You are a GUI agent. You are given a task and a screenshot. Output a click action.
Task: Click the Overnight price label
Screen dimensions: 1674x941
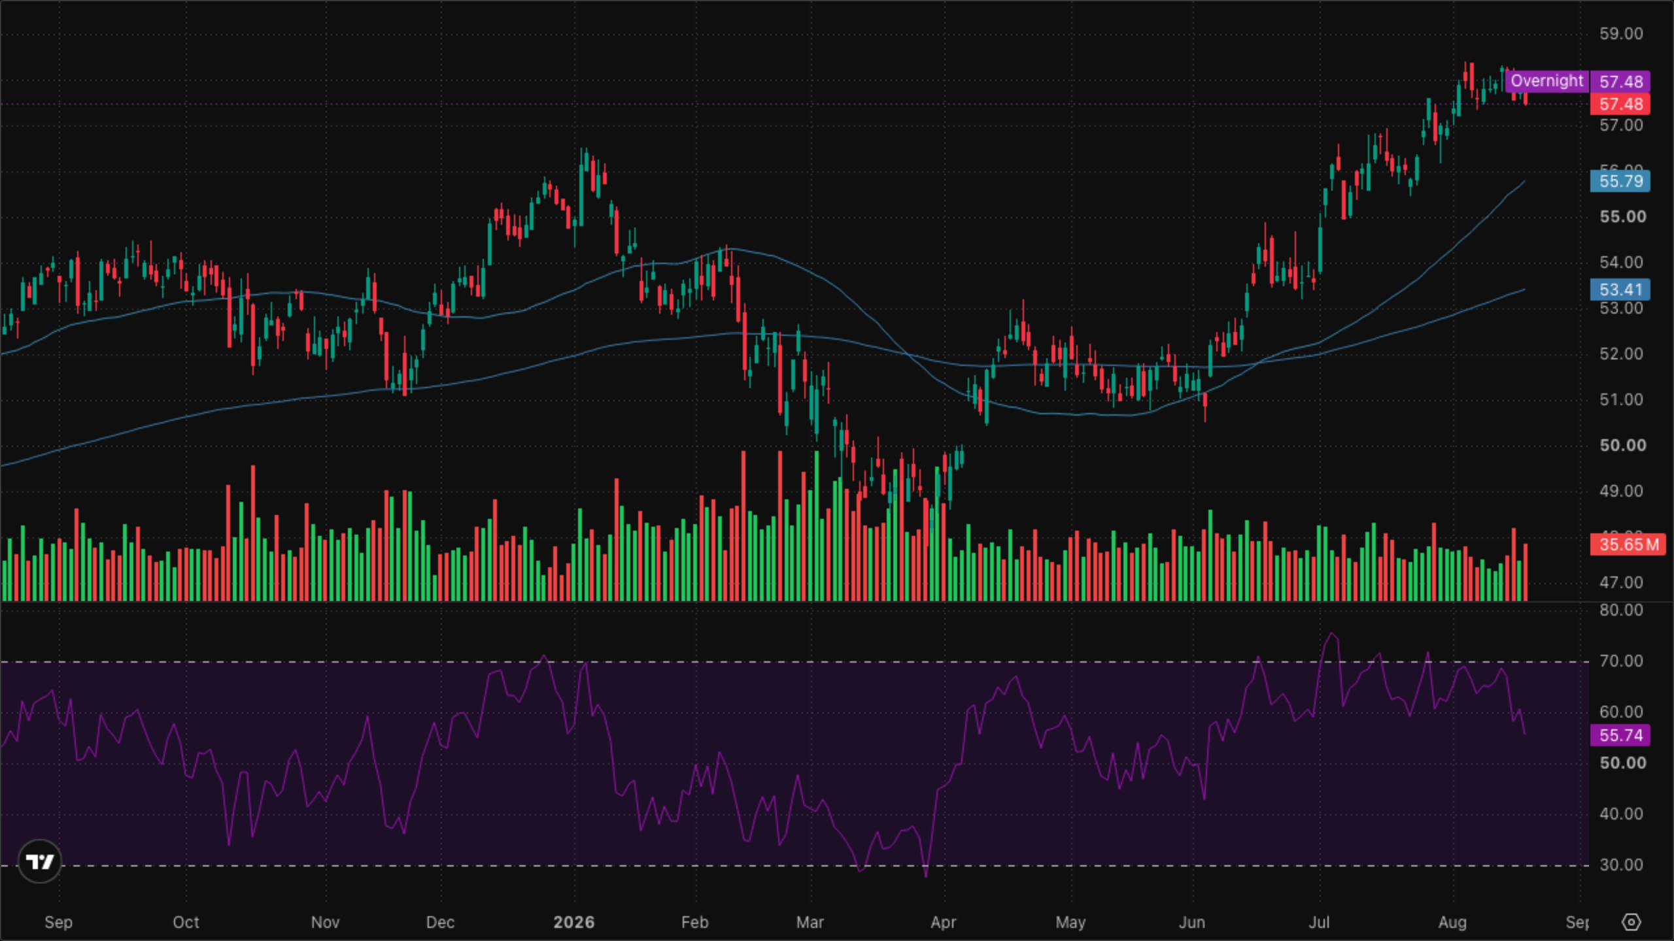[1547, 81]
